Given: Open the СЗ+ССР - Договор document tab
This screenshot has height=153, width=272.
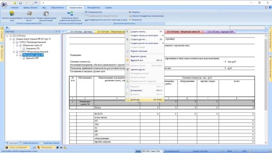Looking at the screenshot, I should pos(81,32).
